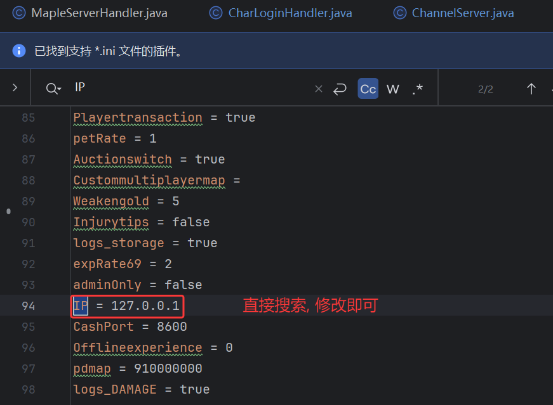The image size is (553, 405).
Task: Toggle Match Case (Cc) option
Action: 368,88
